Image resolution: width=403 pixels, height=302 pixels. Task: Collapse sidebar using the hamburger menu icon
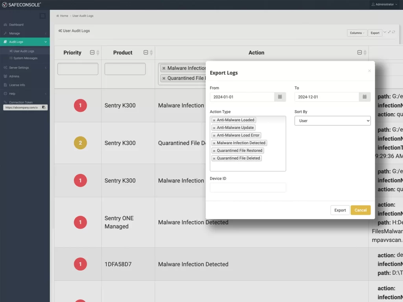[43, 16]
